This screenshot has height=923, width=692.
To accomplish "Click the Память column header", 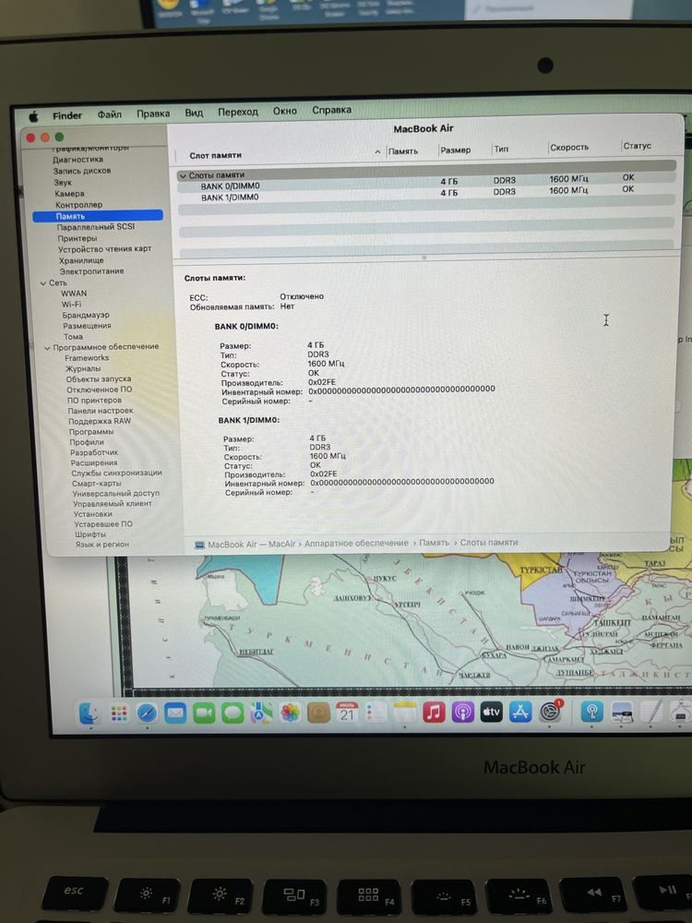I will [403, 151].
